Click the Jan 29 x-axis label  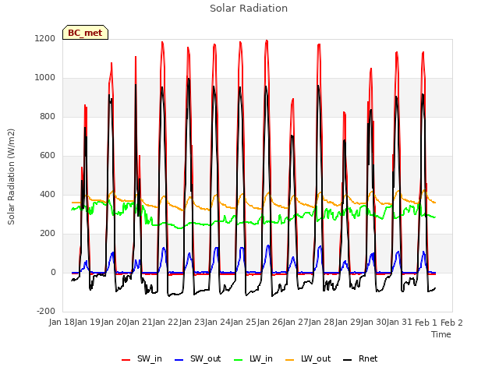pyautogui.click(x=348, y=322)
